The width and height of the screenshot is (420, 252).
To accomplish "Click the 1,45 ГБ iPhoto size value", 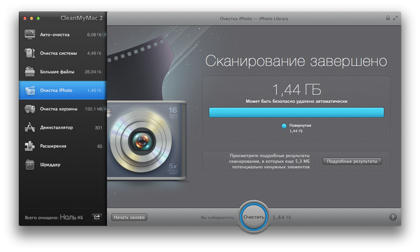I will [94, 90].
